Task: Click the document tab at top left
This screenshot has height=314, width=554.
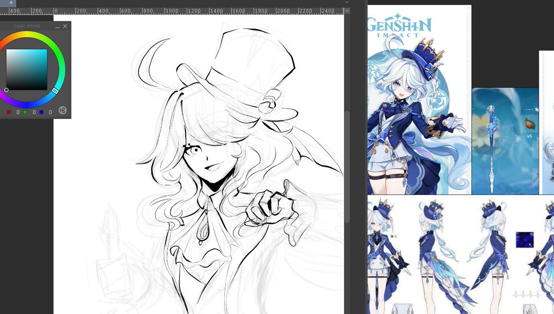Action: coord(8,3)
